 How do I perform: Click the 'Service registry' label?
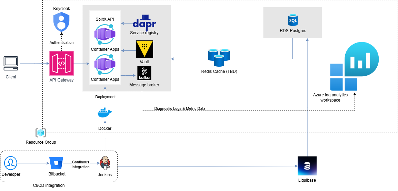[144, 32]
